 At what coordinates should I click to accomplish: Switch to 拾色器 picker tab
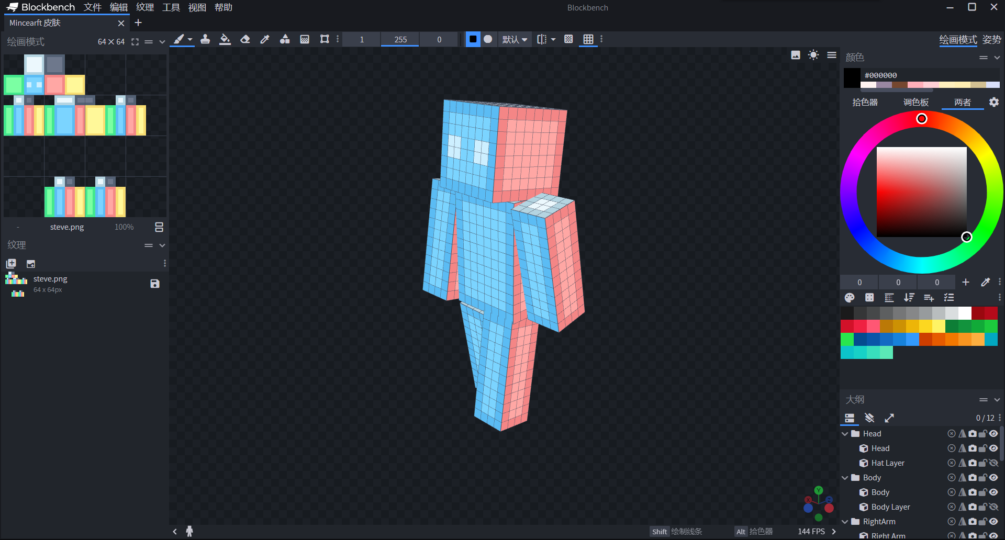coord(865,102)
